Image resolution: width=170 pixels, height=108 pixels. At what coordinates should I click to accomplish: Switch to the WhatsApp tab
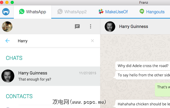coord(32,12)
